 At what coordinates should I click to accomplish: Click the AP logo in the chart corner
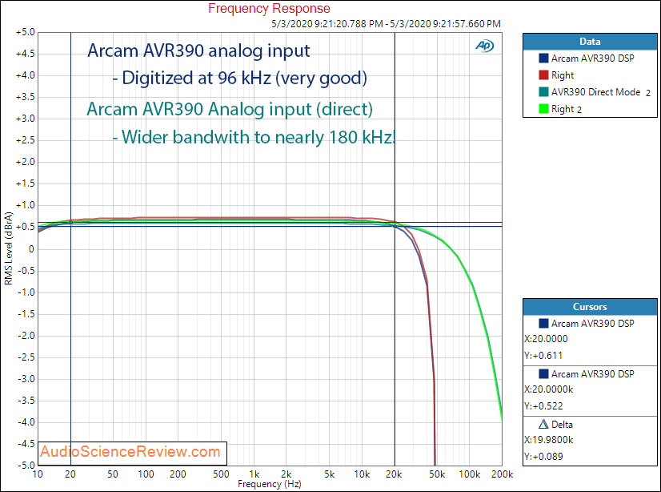(x=484, y=45)
